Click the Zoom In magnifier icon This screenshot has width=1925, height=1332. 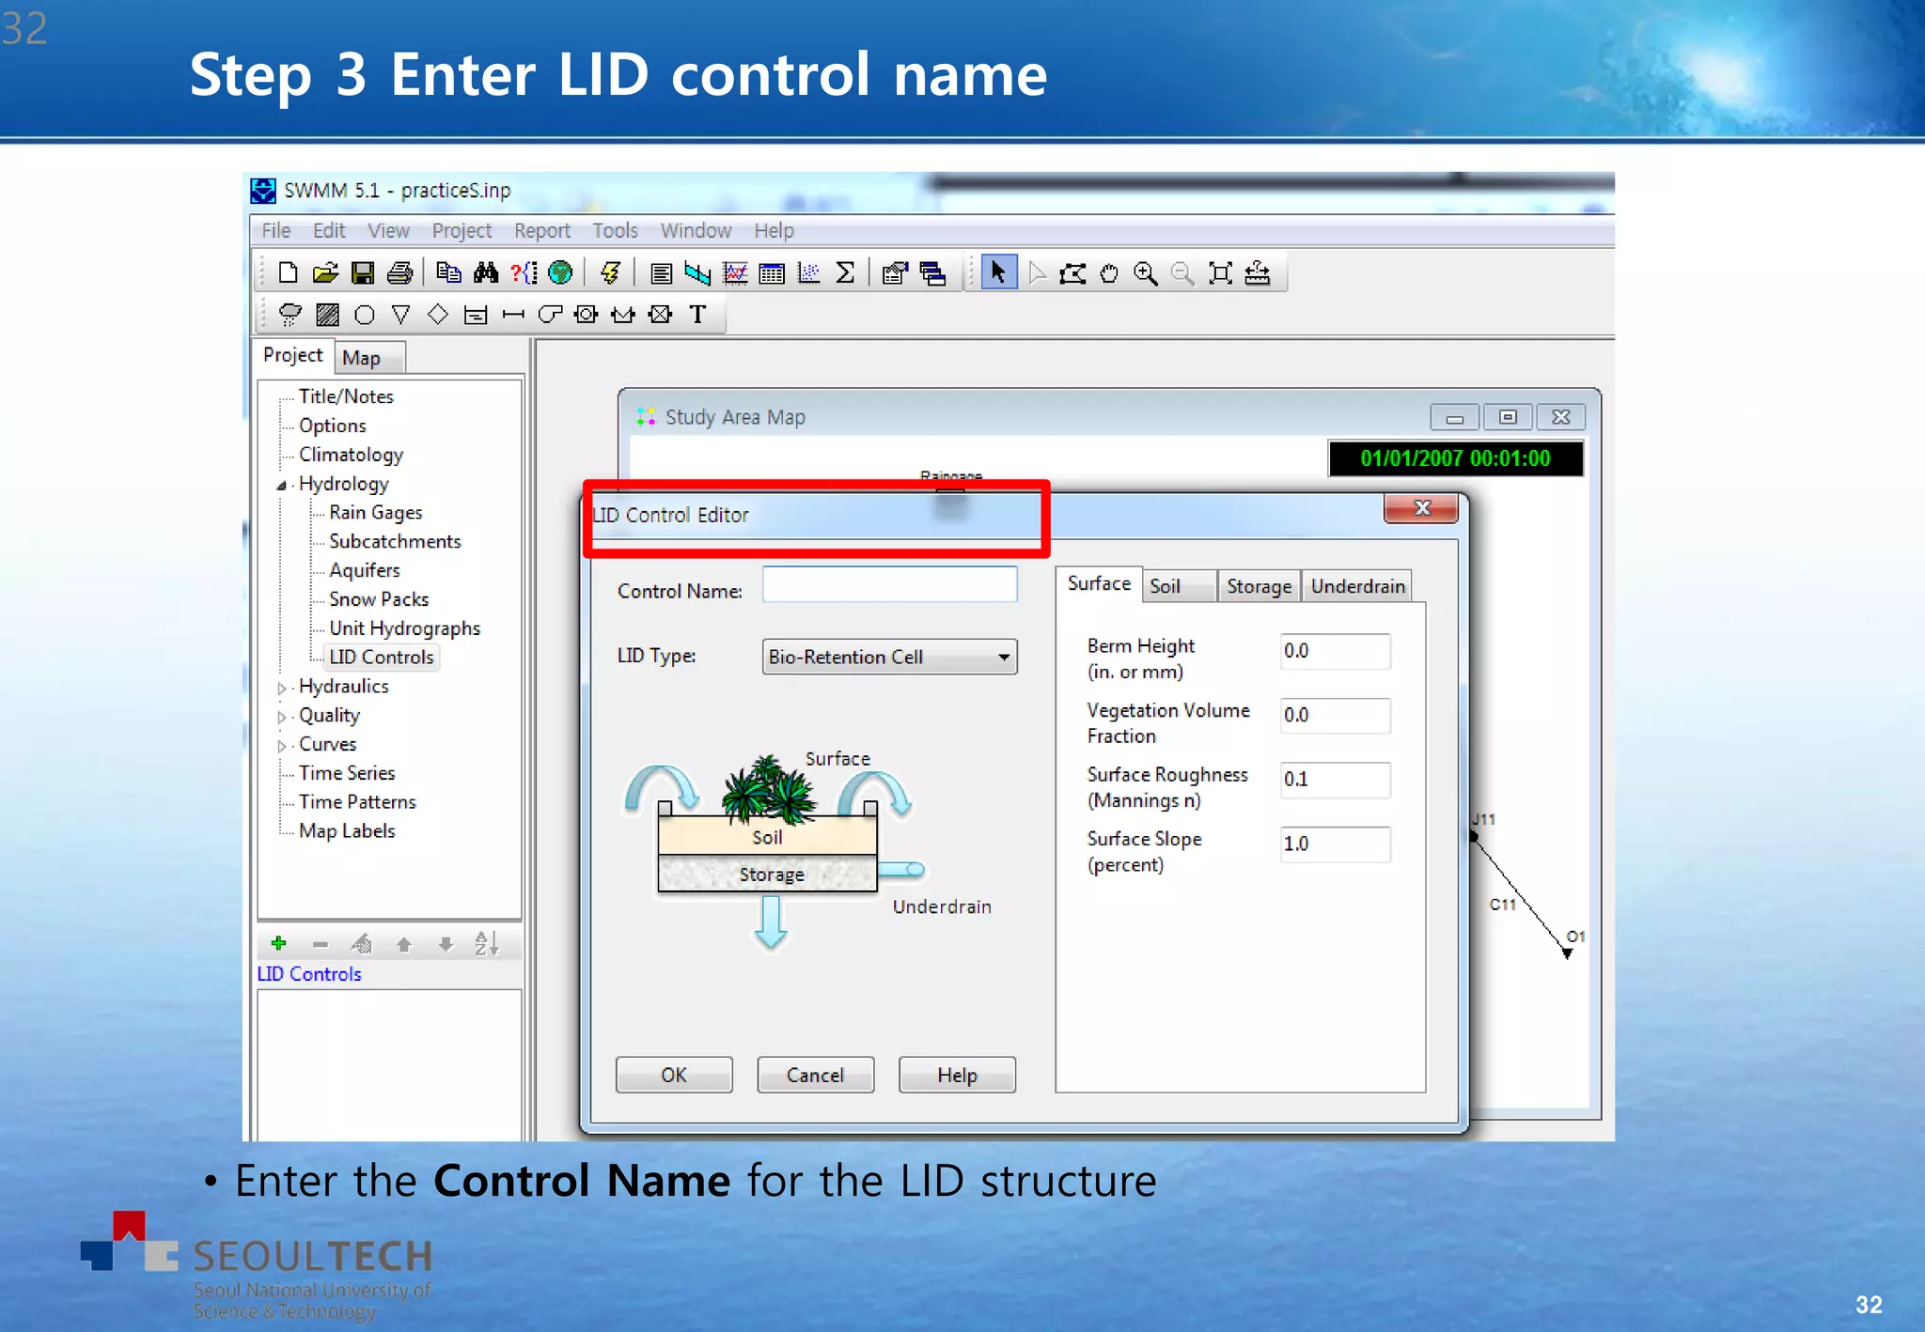click(x=1145, y=273)
